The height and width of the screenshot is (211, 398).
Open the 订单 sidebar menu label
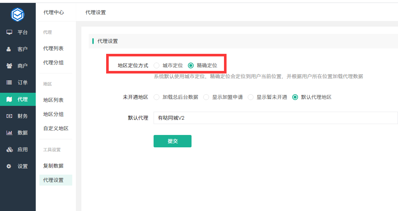coord(23,83)
